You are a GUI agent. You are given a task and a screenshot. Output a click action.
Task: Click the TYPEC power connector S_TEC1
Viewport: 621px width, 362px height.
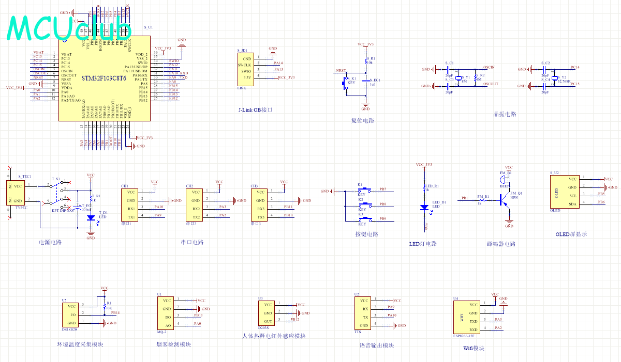18,193
